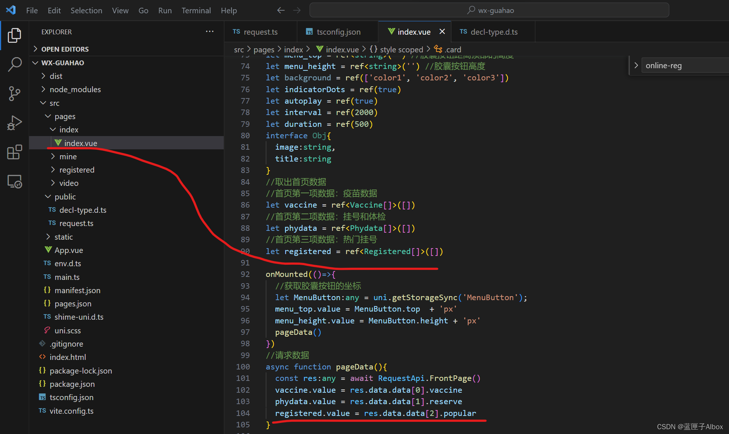Switch to the tsconfig.json tab

pyautogui.click(x=338, y=32)
